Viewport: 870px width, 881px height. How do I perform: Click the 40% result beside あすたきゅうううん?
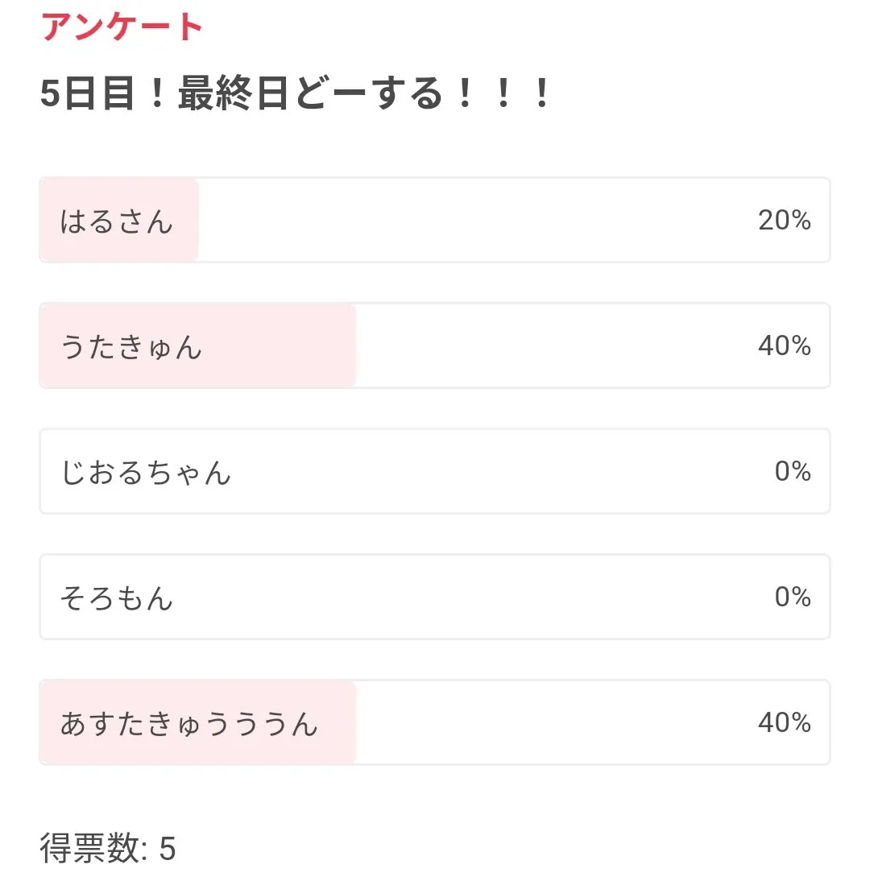(784, 722)
